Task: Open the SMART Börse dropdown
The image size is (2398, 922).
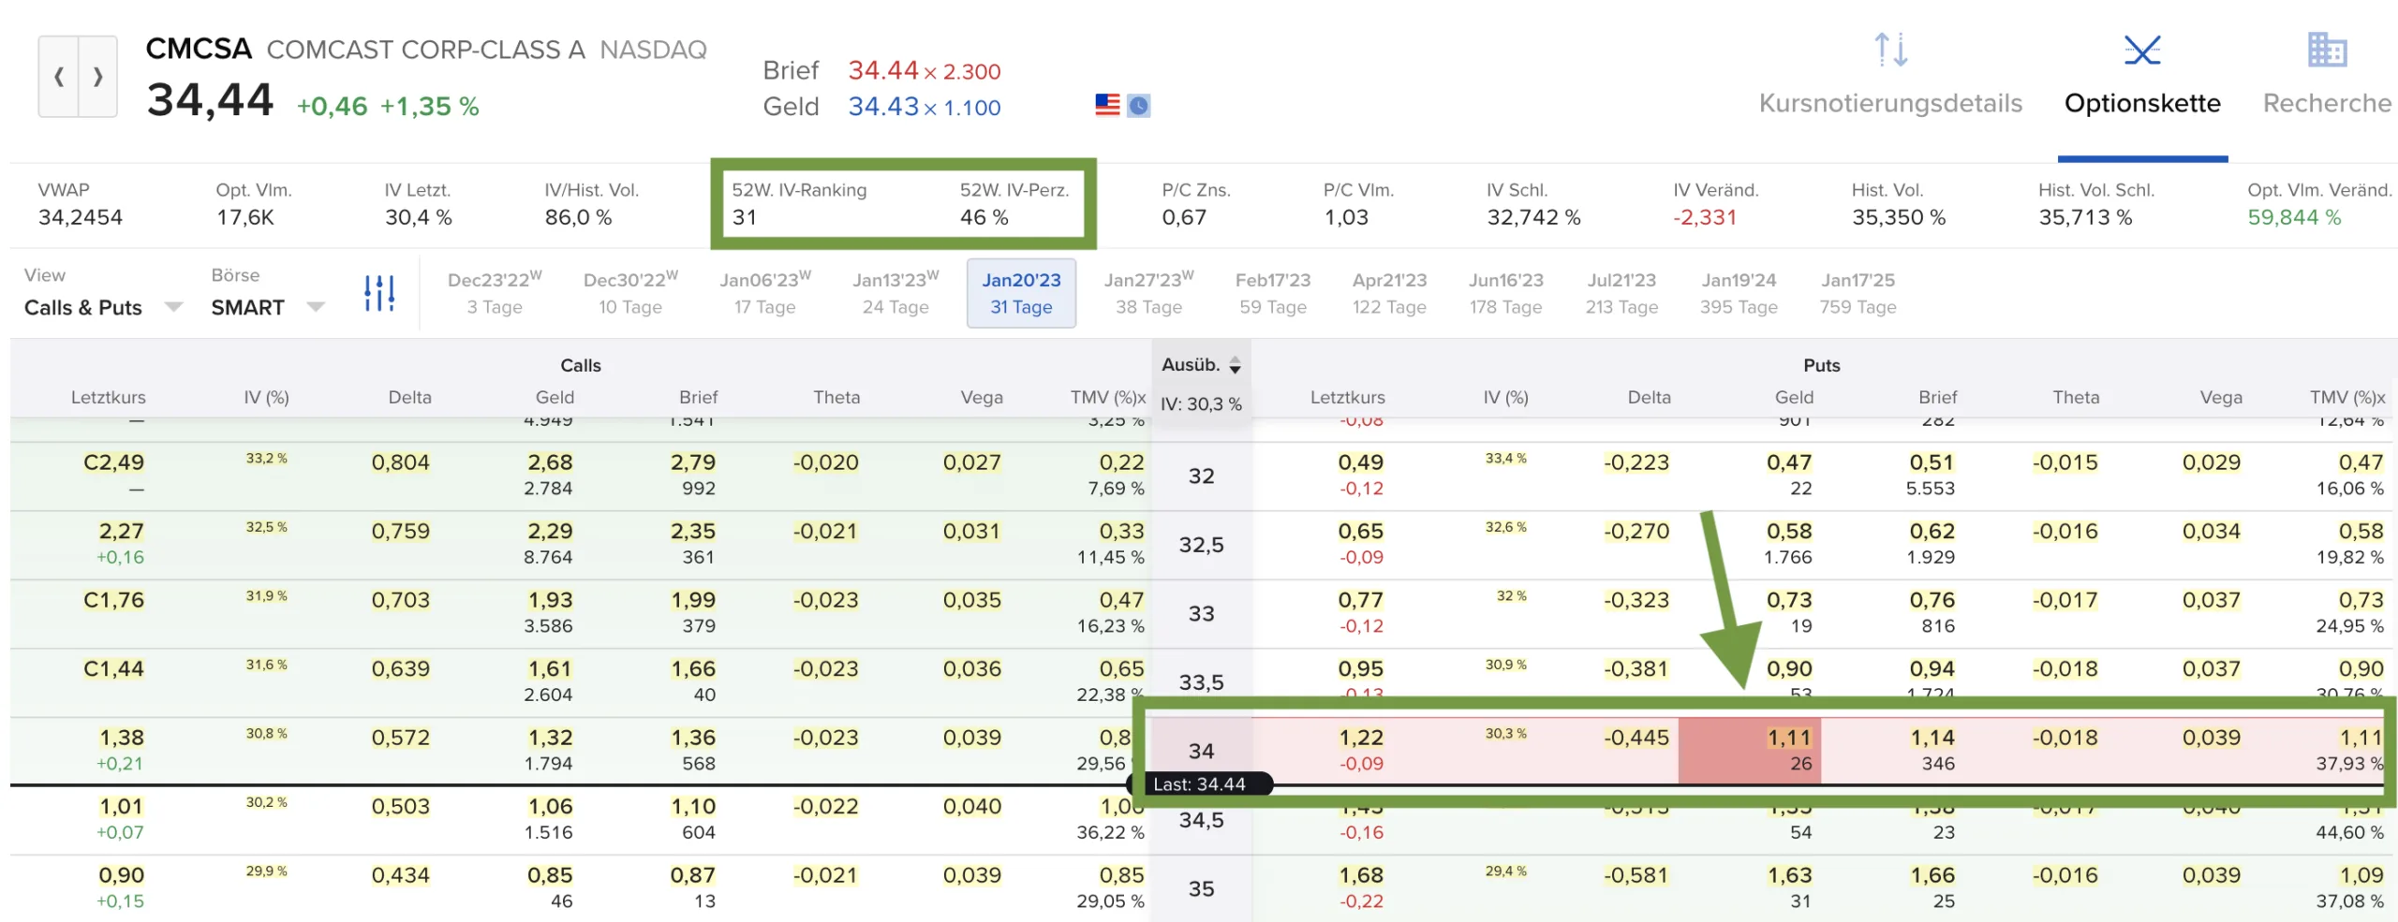Action: 268,307
